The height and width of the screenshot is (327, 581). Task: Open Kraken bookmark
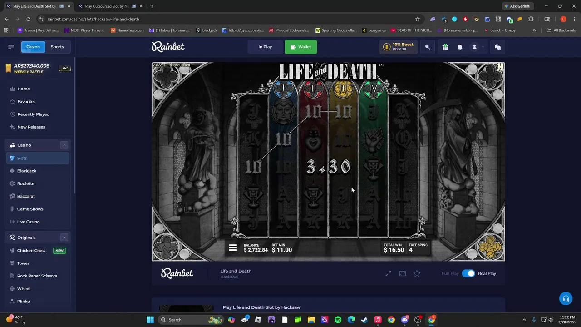[38, 30]
